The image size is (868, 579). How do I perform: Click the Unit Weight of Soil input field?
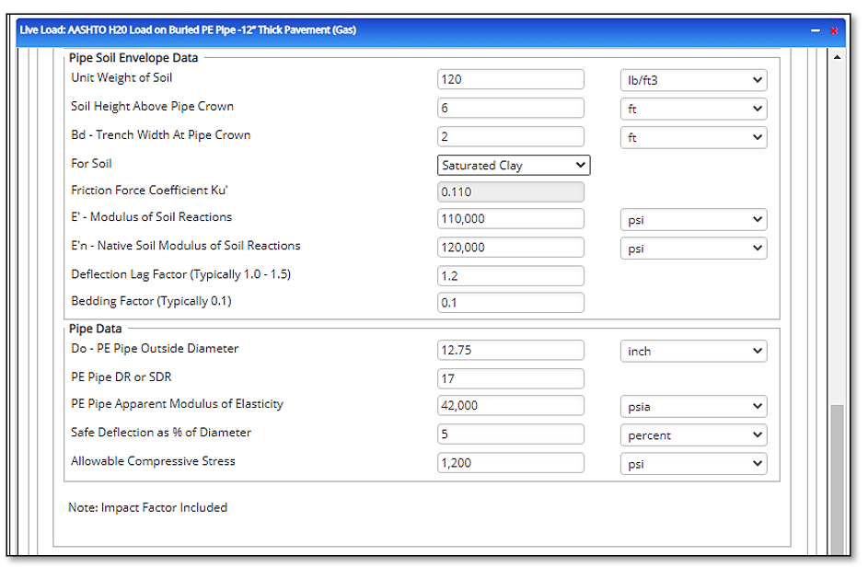(x=510, y=80)
